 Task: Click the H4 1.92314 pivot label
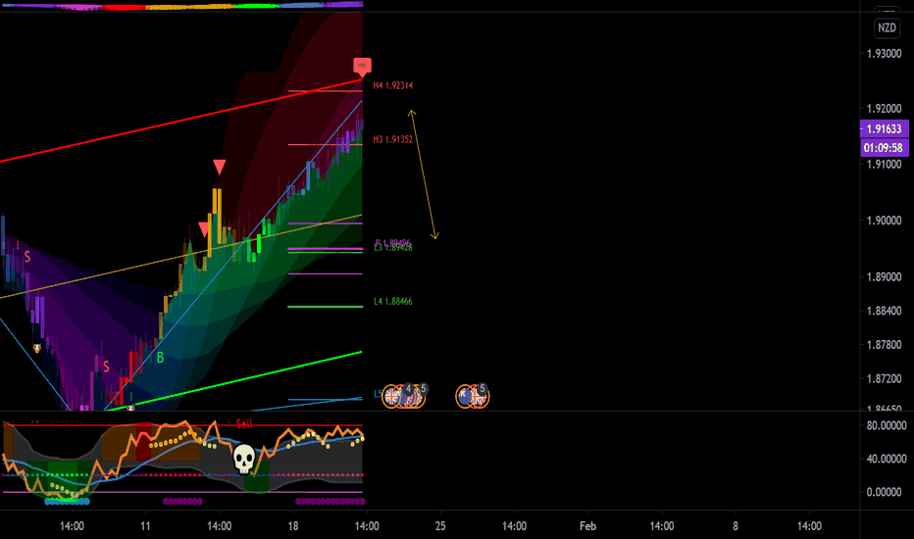[393, 85]
